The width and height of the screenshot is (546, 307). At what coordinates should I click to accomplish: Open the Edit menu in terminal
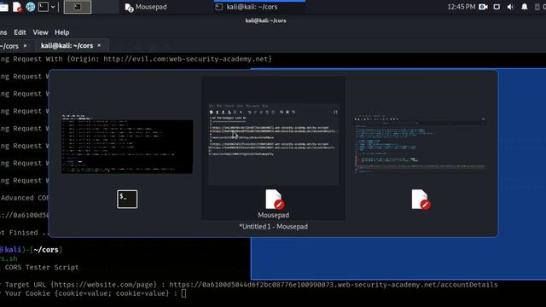(20, 32)
